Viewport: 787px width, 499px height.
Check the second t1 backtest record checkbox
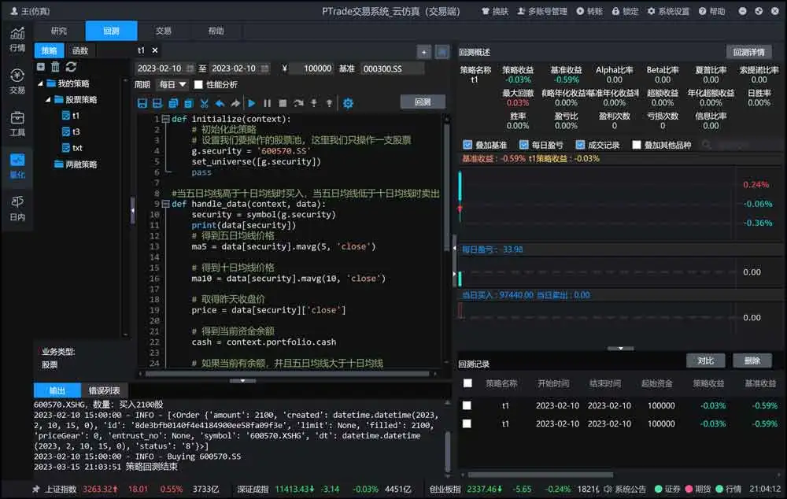click(x=467, y=423)
